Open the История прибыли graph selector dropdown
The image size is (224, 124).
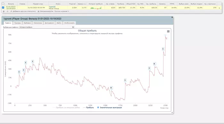tap(47, 27)
